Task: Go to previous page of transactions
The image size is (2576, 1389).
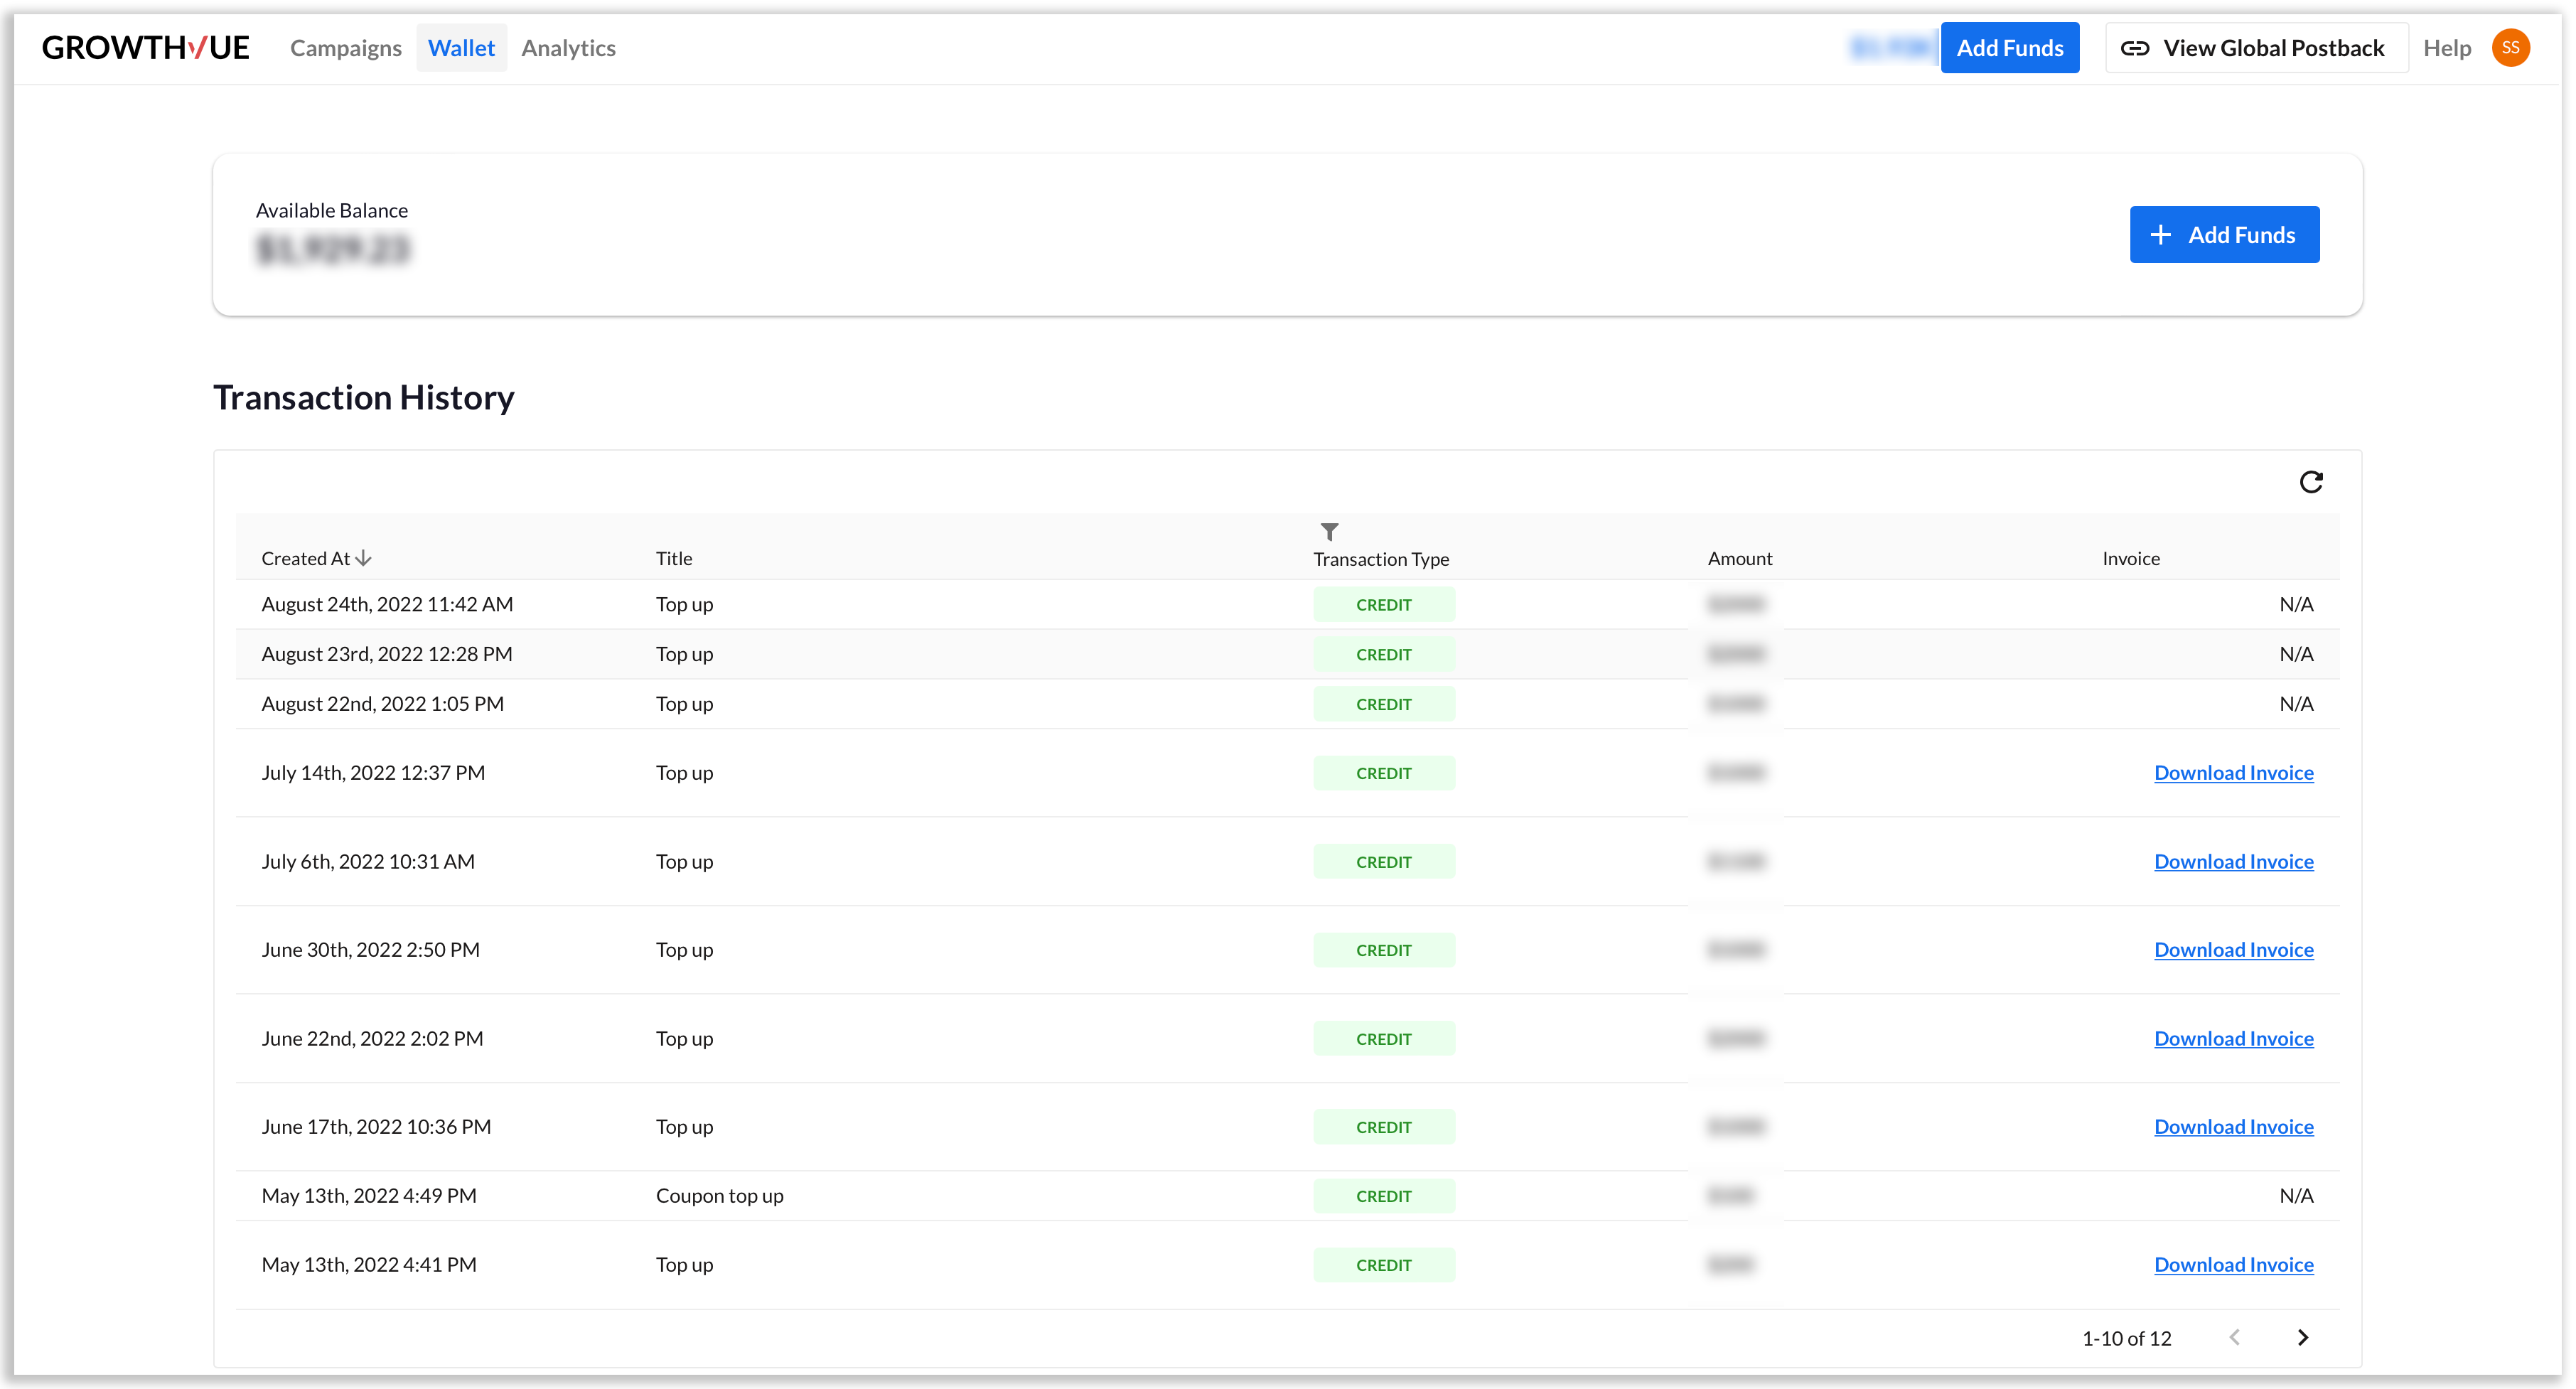Action: coord(2235,1337)
